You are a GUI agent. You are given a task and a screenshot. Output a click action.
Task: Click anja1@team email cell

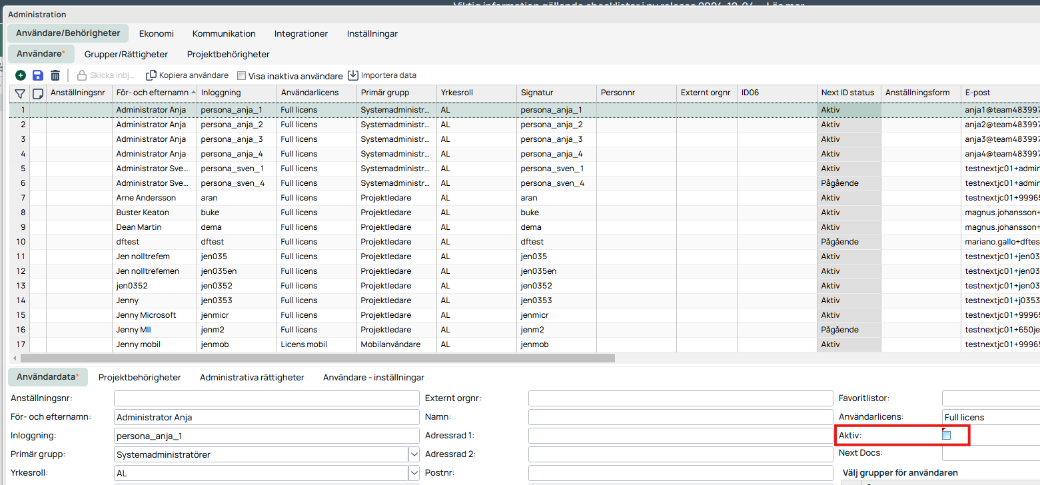click(1000, 110)
